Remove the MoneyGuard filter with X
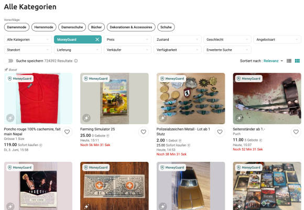 tap(97, 39)
